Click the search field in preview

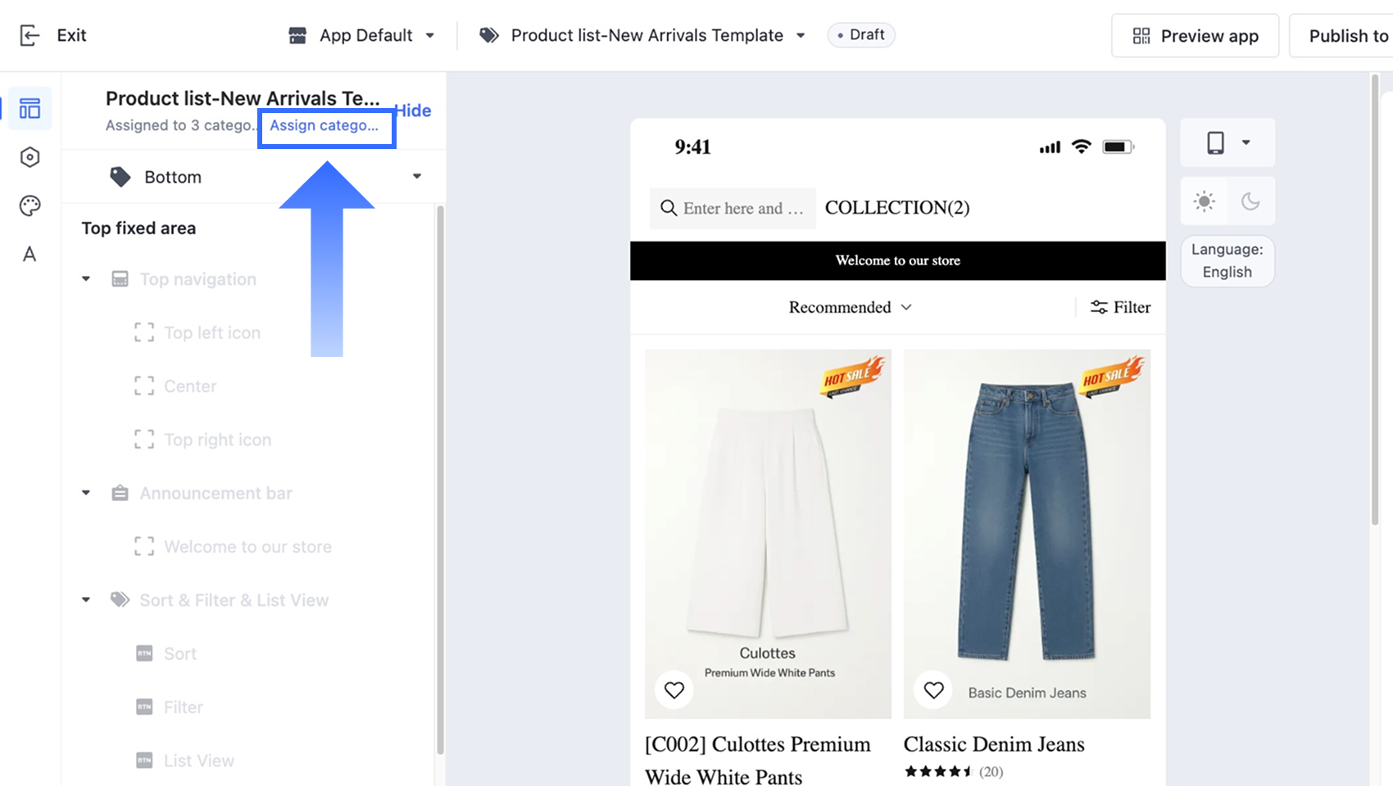(733, 208)
